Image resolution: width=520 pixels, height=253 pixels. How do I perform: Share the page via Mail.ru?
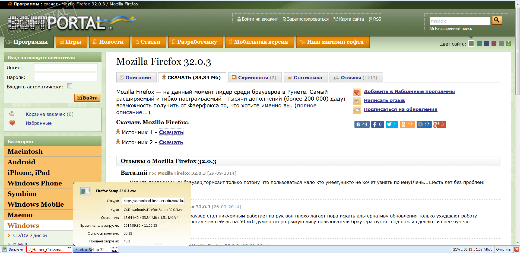tap(424, 124)
